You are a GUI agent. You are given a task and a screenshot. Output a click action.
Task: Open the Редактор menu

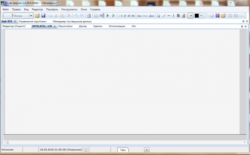click(x=37, y=10)
